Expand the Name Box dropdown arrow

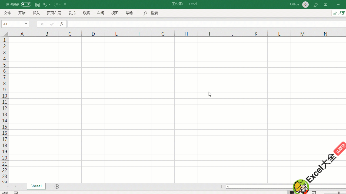[x=26, y=24]
